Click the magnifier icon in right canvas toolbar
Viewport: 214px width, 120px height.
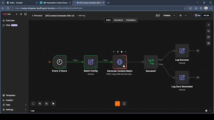[208, 31]
